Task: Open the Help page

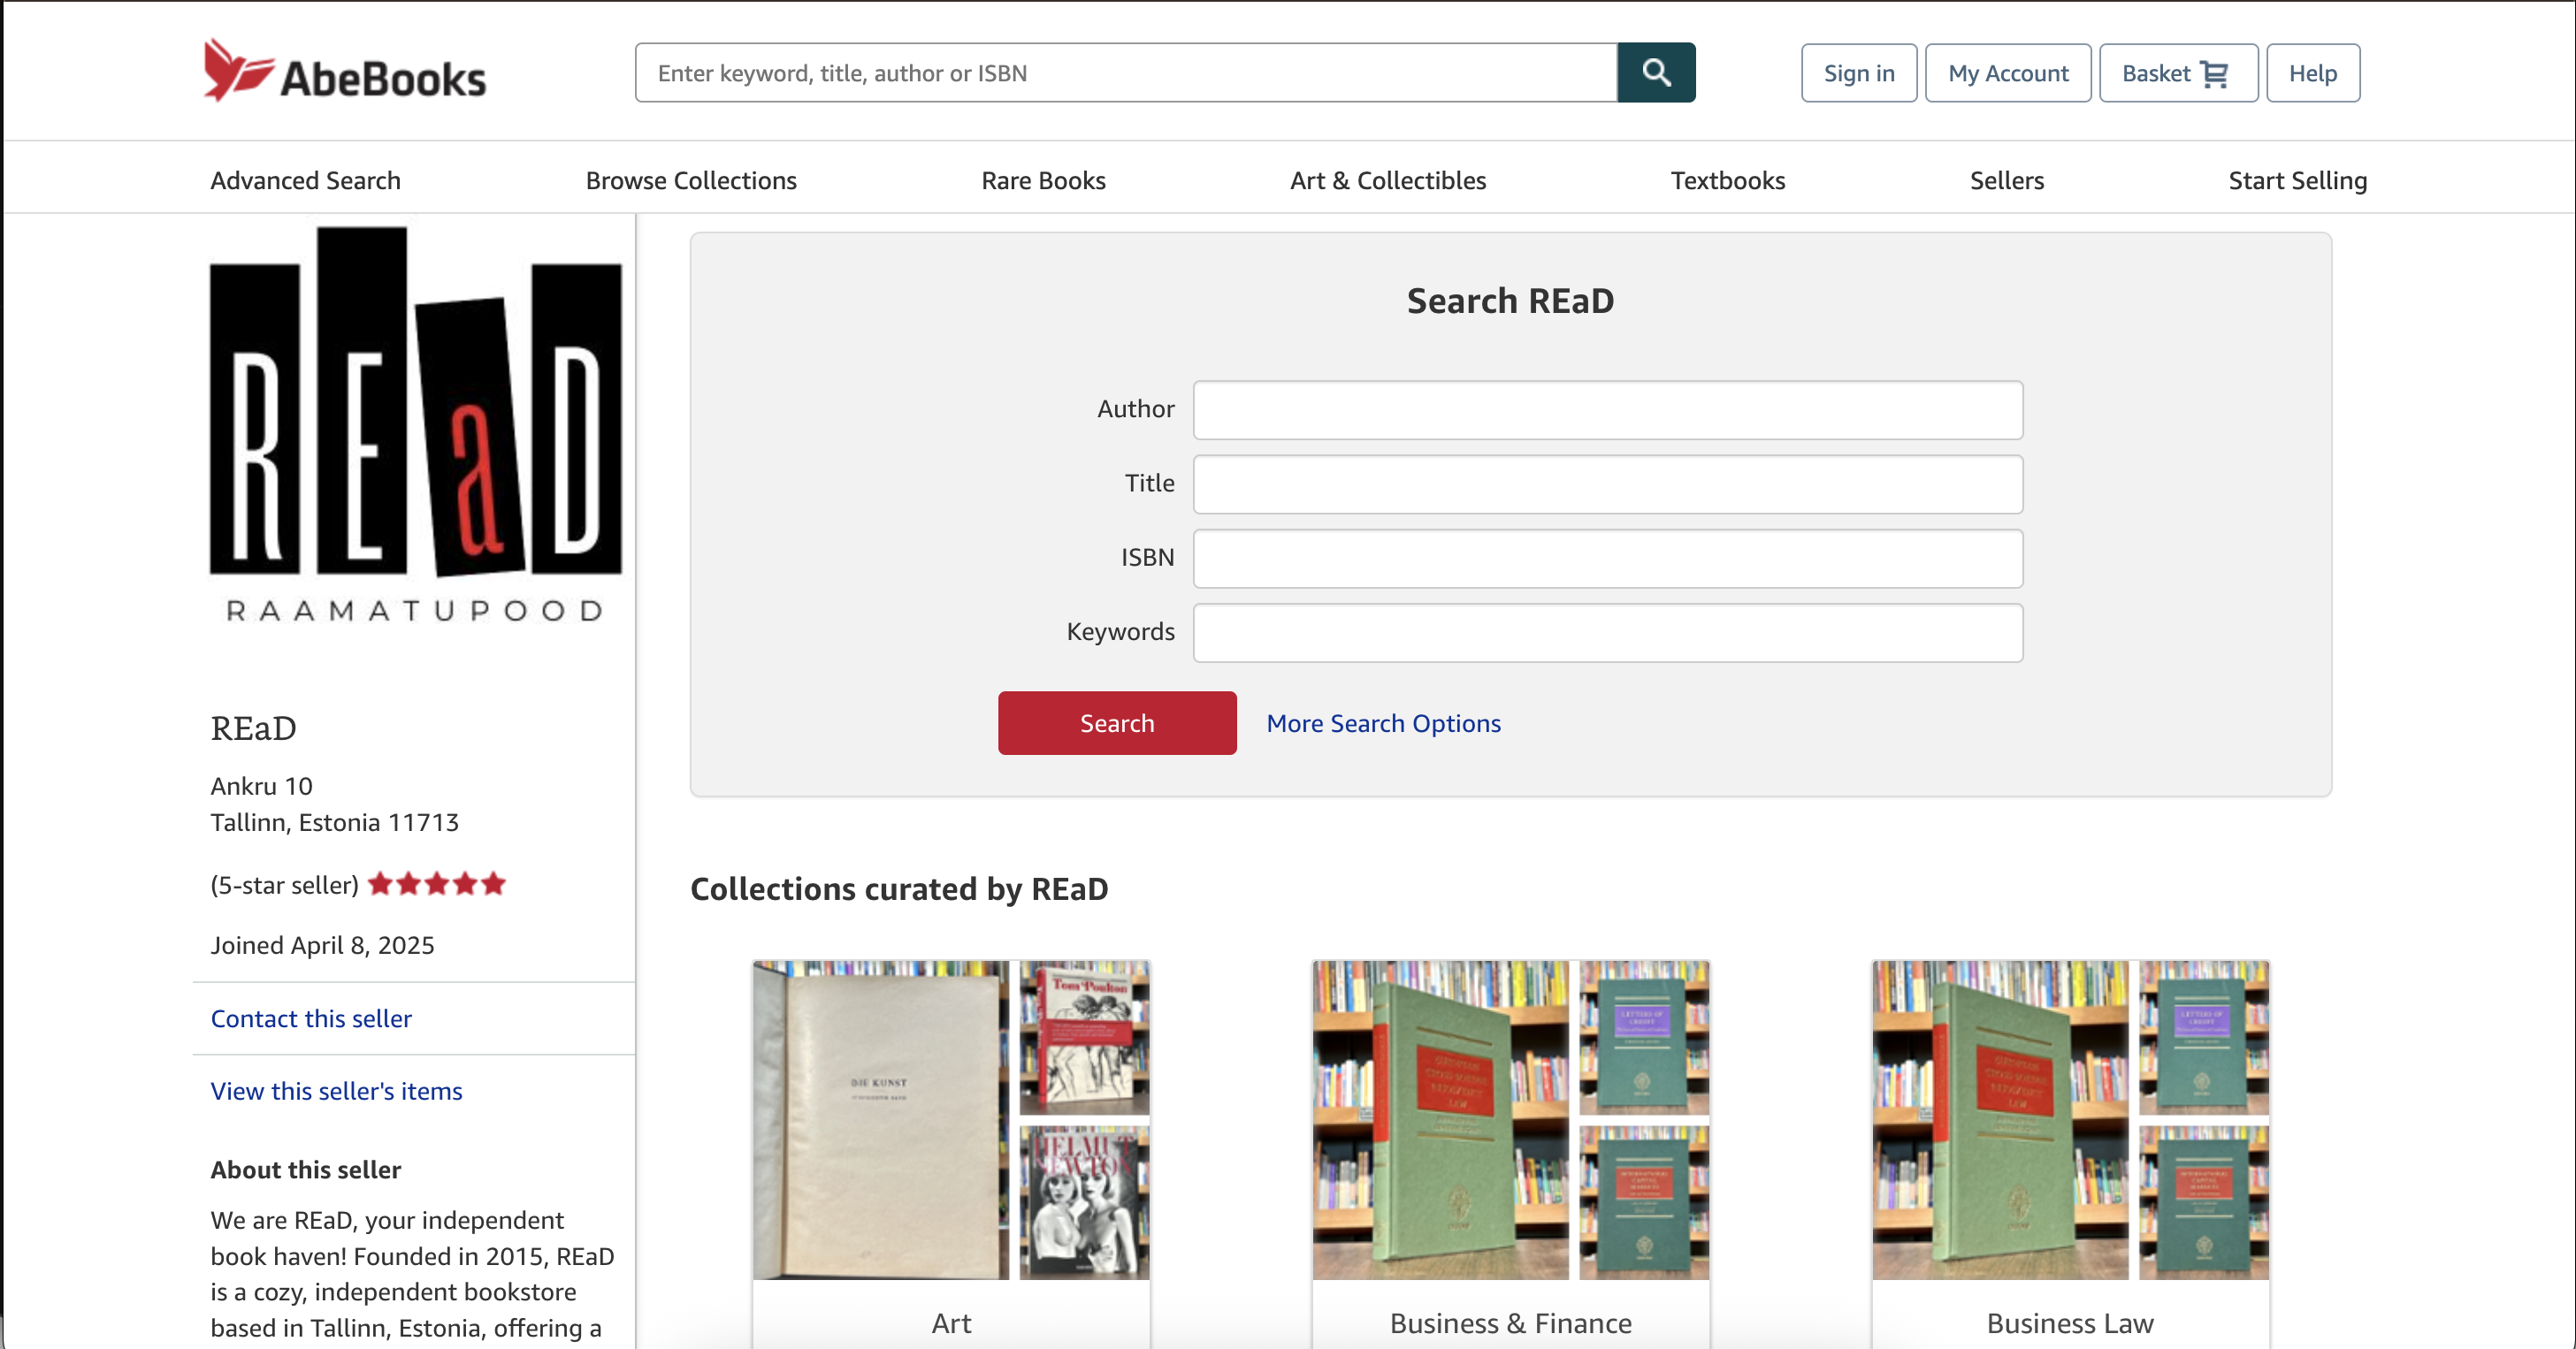Action: point(2312,73)
